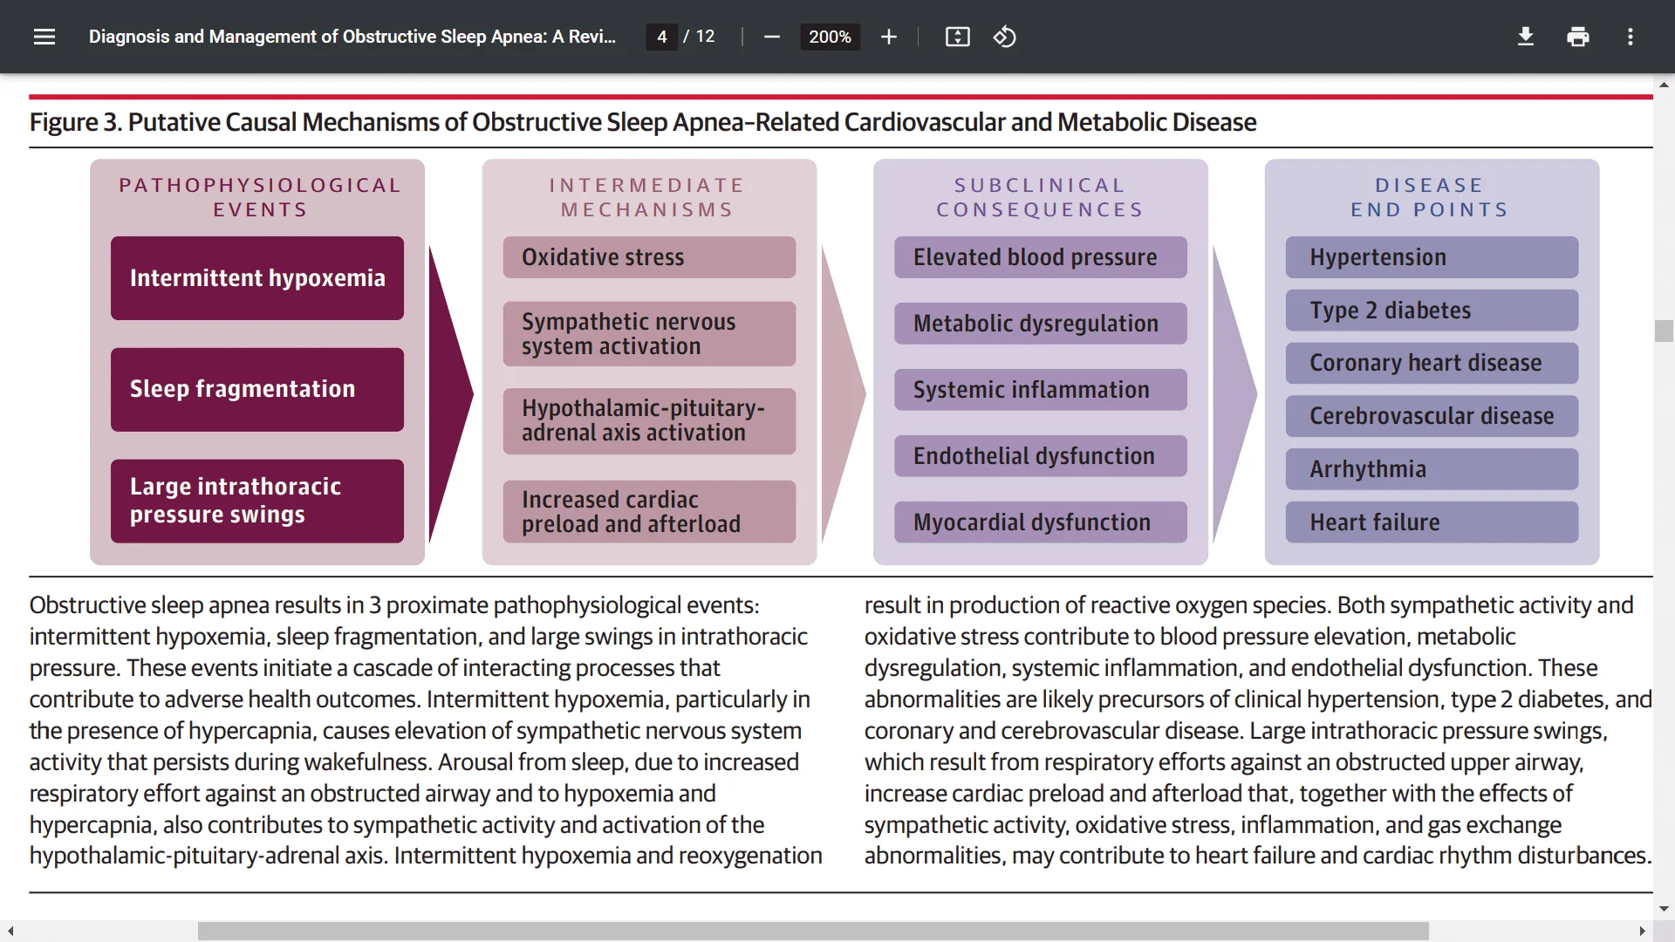Click the horizontal scrollbar right arrow

tap(1642, 932)
